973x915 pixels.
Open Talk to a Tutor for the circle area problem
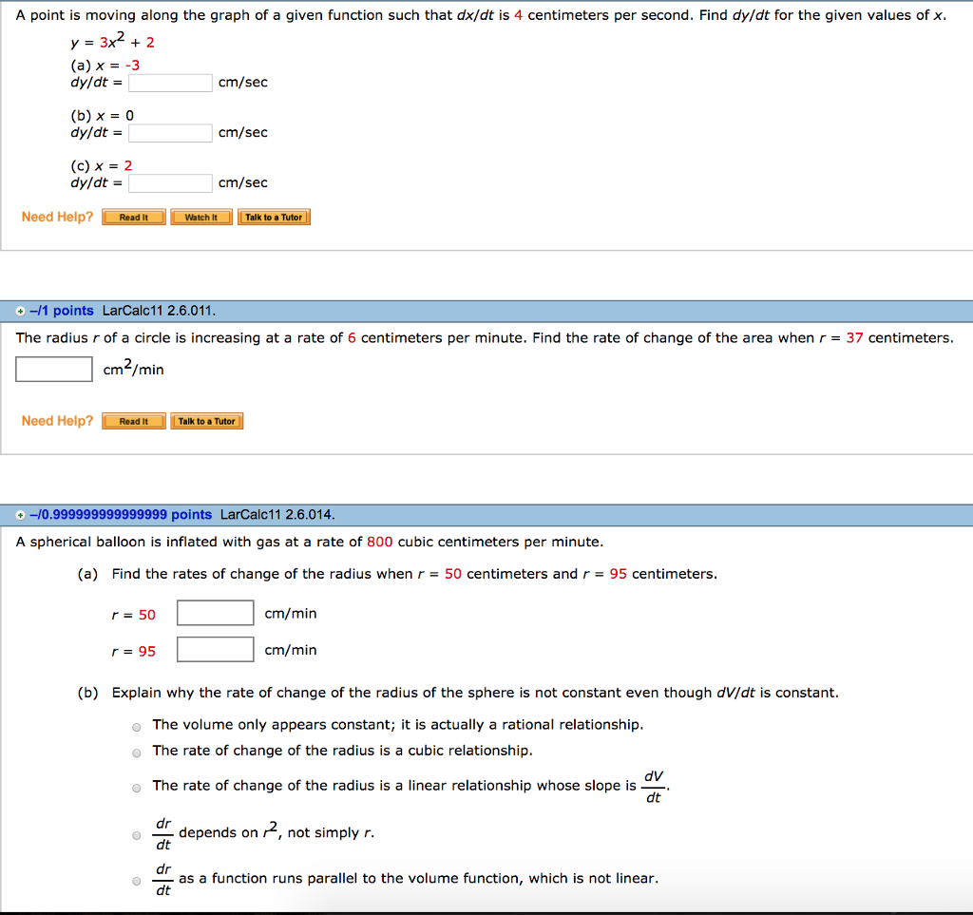(206, 420)
